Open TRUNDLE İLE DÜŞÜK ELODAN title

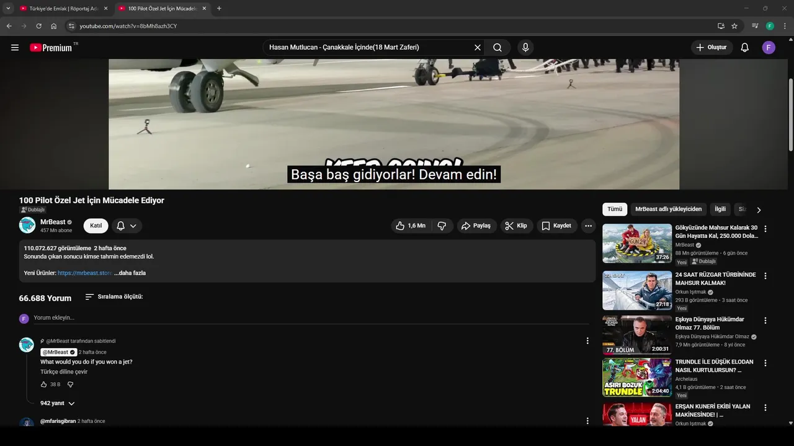pos(715,366)
